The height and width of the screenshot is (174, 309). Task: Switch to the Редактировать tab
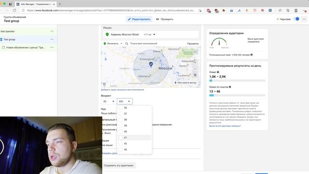coord(139,19)
